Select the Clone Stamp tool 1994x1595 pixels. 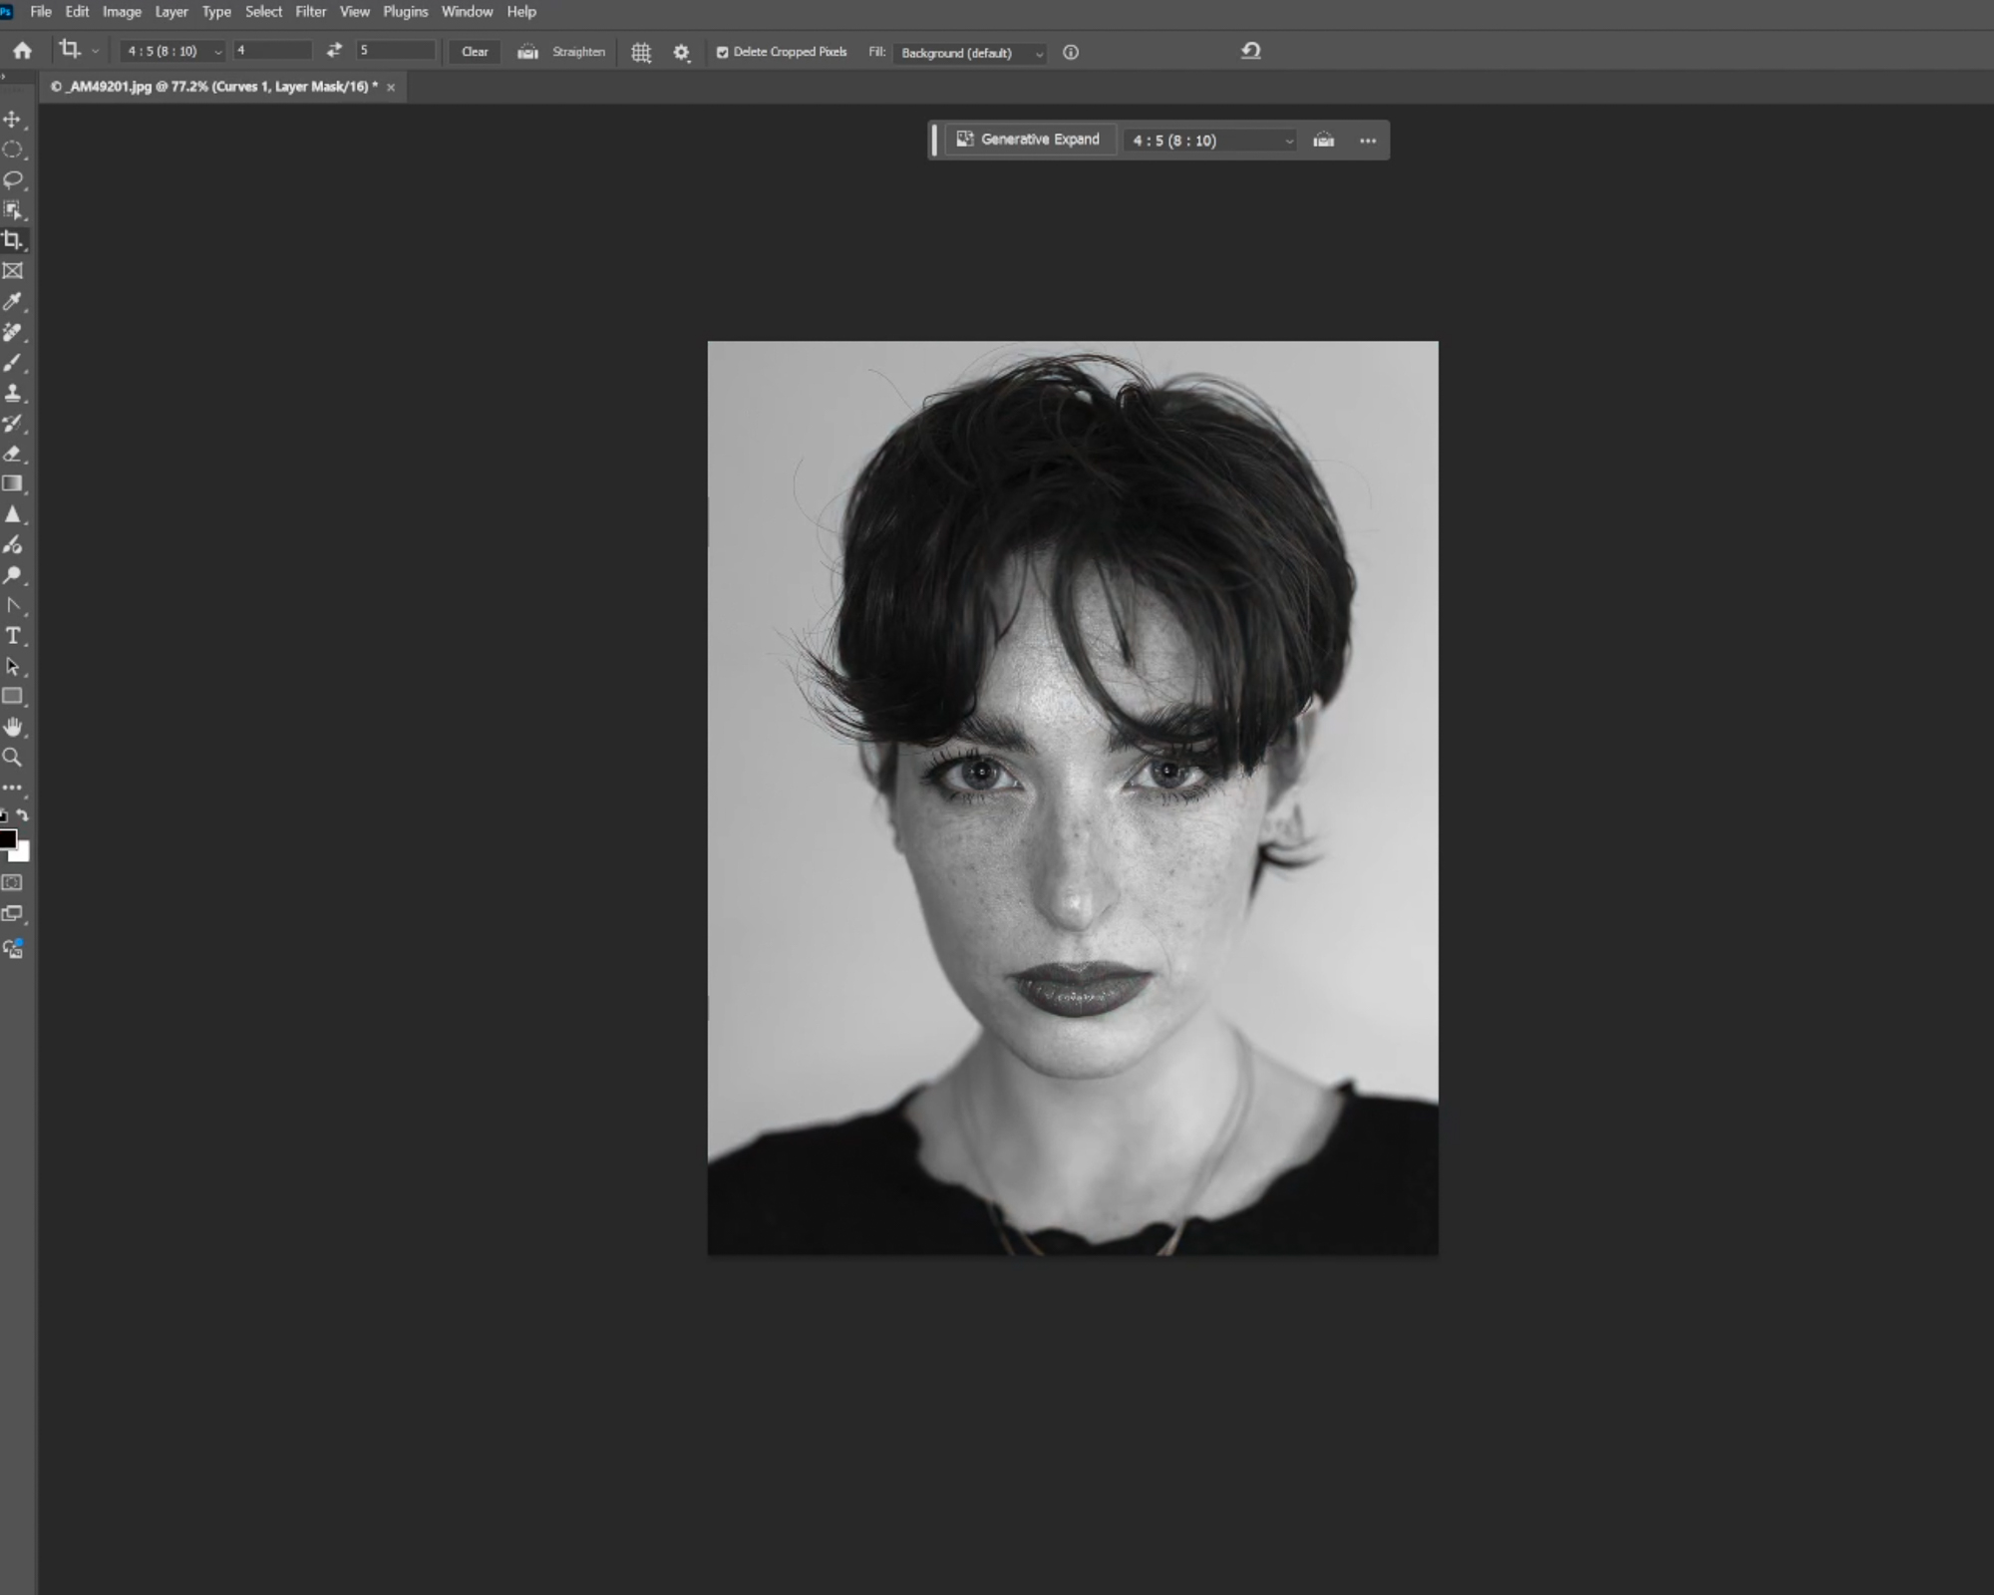13,393
